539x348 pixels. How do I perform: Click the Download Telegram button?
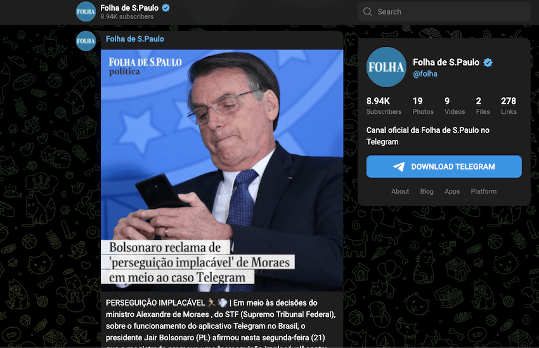(444, 166)
